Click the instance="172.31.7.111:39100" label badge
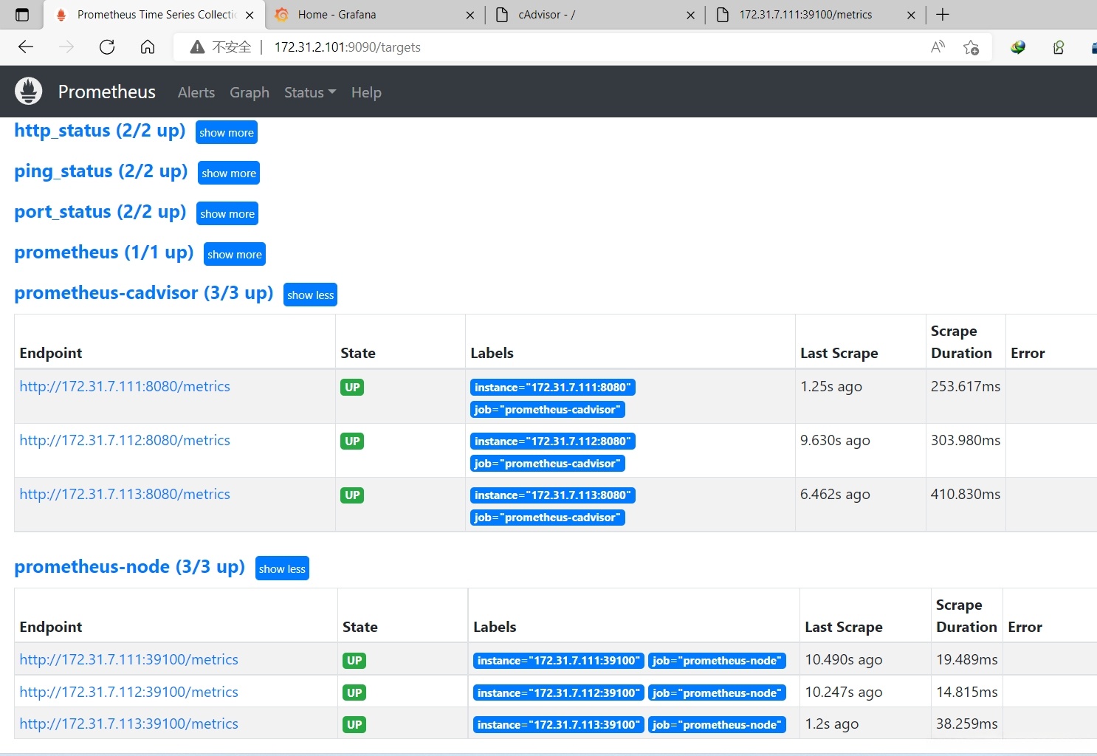1097x756 pixels. [559, 661]
